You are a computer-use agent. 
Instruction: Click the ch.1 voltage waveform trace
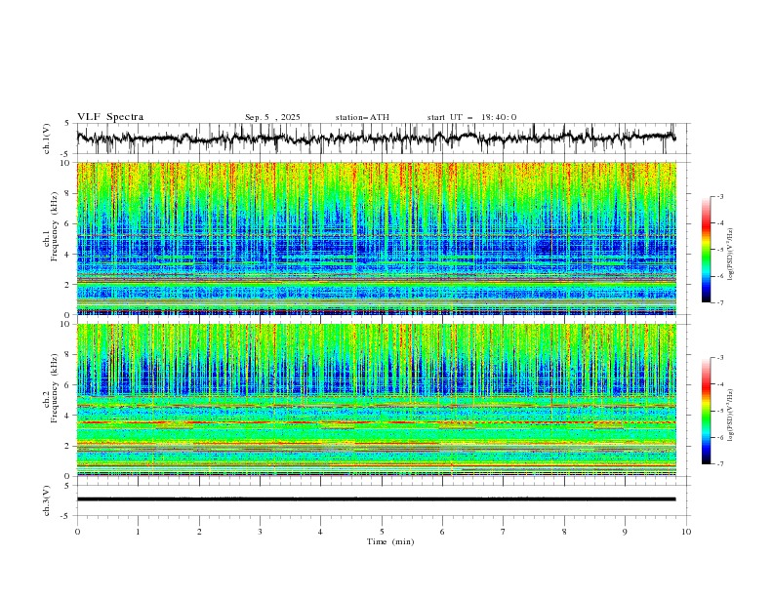[x=376, y=138]
